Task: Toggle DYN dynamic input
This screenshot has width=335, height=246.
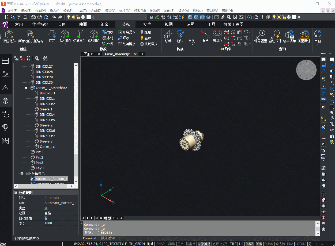Action: (259, 244)
